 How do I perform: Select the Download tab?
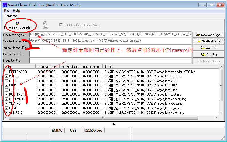click(x=11, y=16)
